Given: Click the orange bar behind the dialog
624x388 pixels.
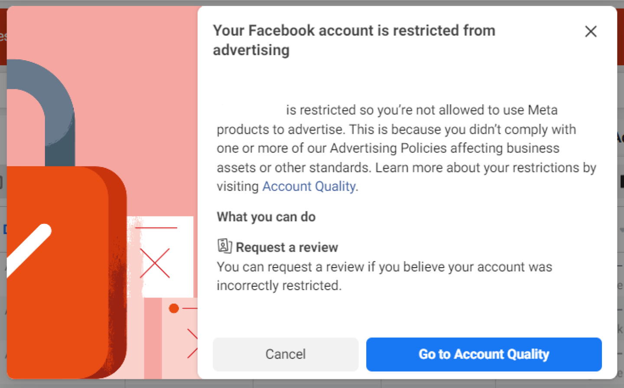Looking at the screenshot, I should [620, 39].
